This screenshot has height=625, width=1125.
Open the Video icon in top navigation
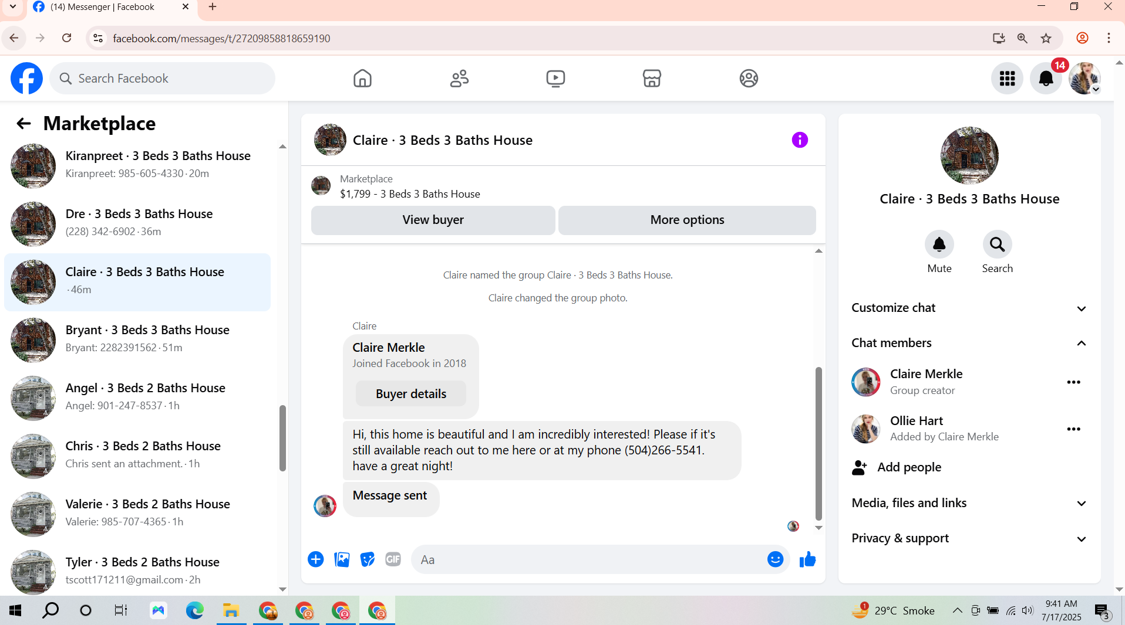click(x=555, y=78)
